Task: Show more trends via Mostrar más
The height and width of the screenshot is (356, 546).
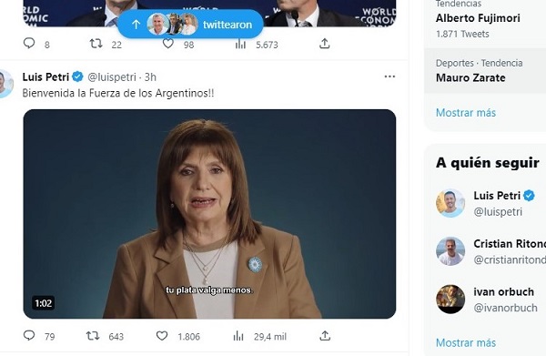Action: [466, 113]
